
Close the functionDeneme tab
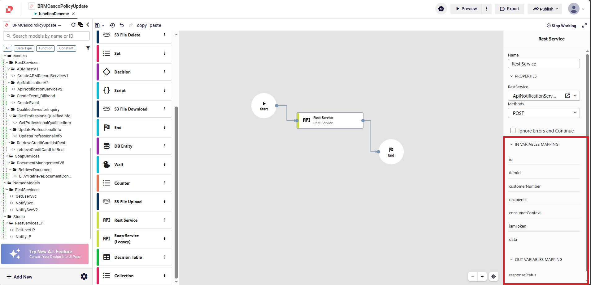click(x=73, y=14)
